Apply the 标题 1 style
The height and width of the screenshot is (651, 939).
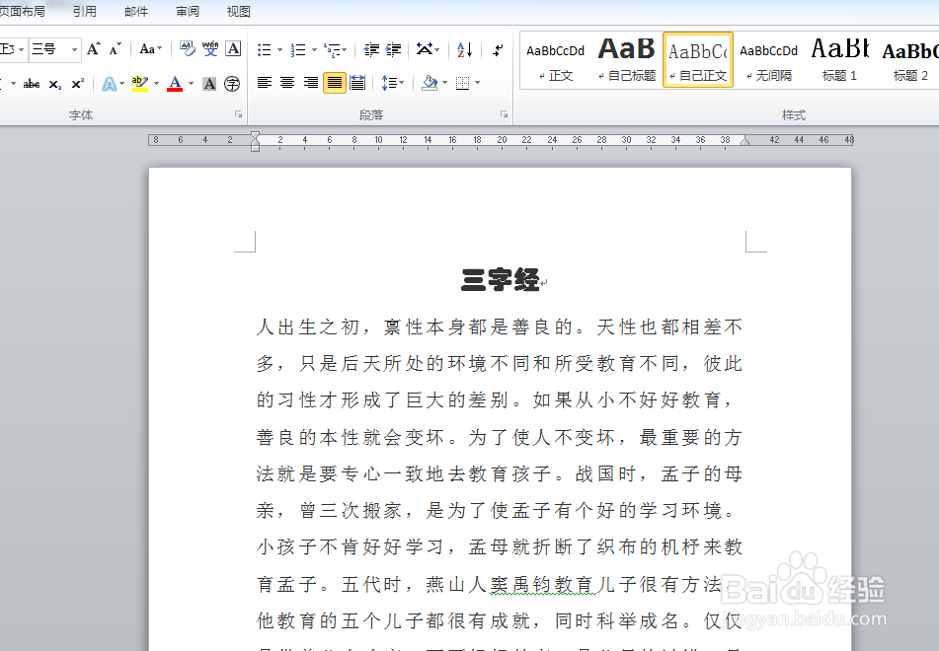839,60
